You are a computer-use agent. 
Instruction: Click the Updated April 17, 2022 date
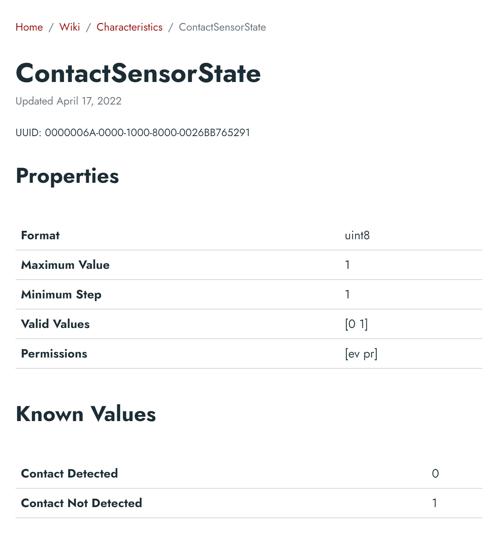(69, 101)
